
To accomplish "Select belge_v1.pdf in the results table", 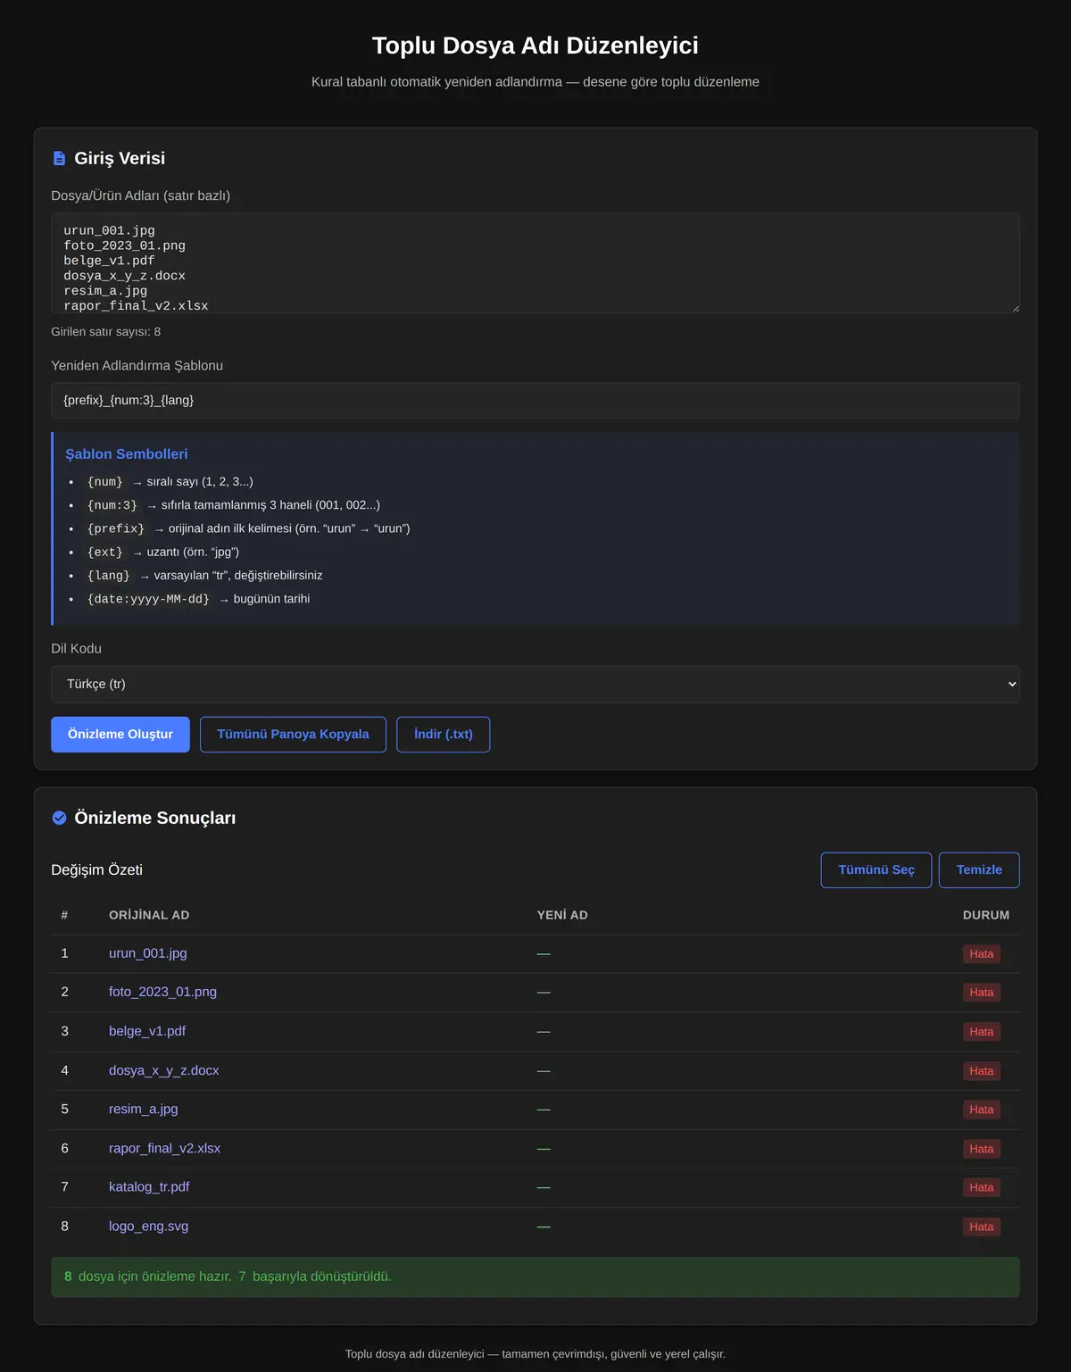I will (147, 1031).
